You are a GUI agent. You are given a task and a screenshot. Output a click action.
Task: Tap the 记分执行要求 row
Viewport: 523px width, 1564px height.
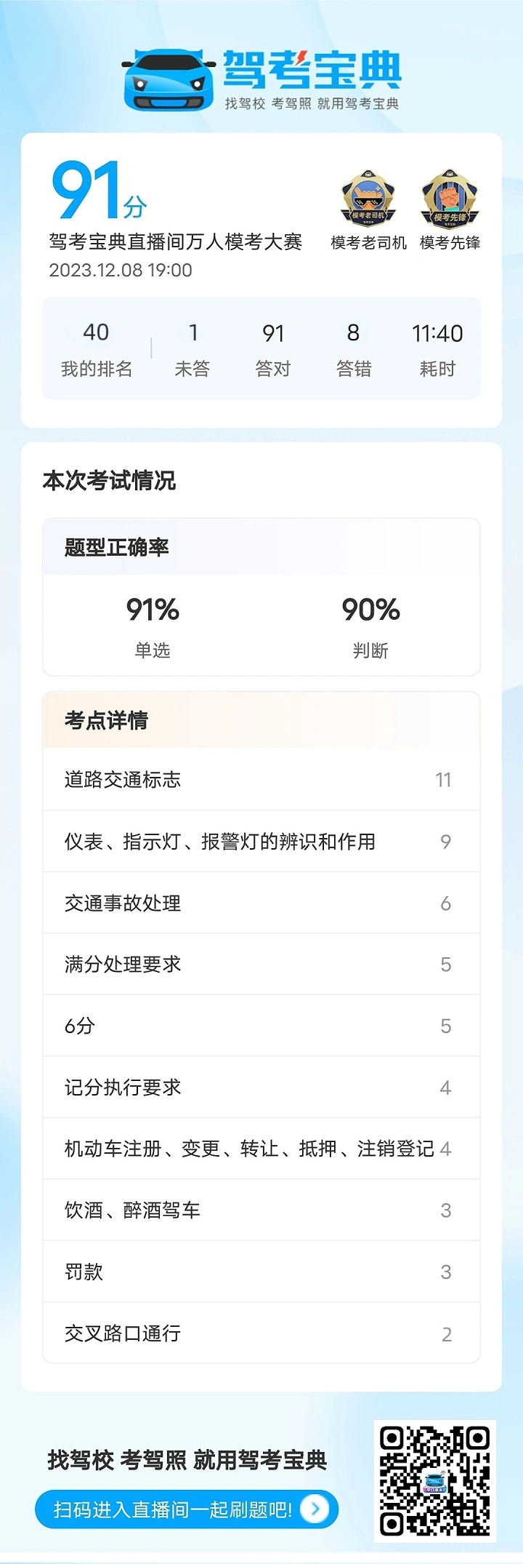tap(261, 1088)
